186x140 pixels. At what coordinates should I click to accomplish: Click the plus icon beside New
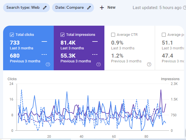102,8
